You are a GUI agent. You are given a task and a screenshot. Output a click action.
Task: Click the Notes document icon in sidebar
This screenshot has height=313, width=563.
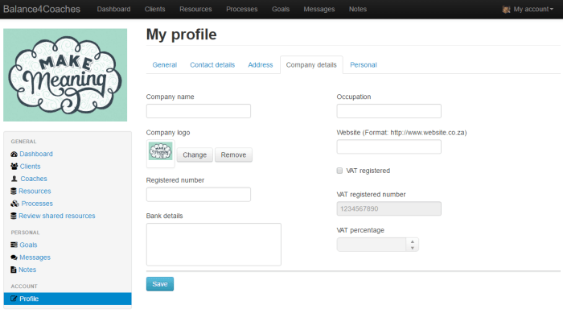14,270
